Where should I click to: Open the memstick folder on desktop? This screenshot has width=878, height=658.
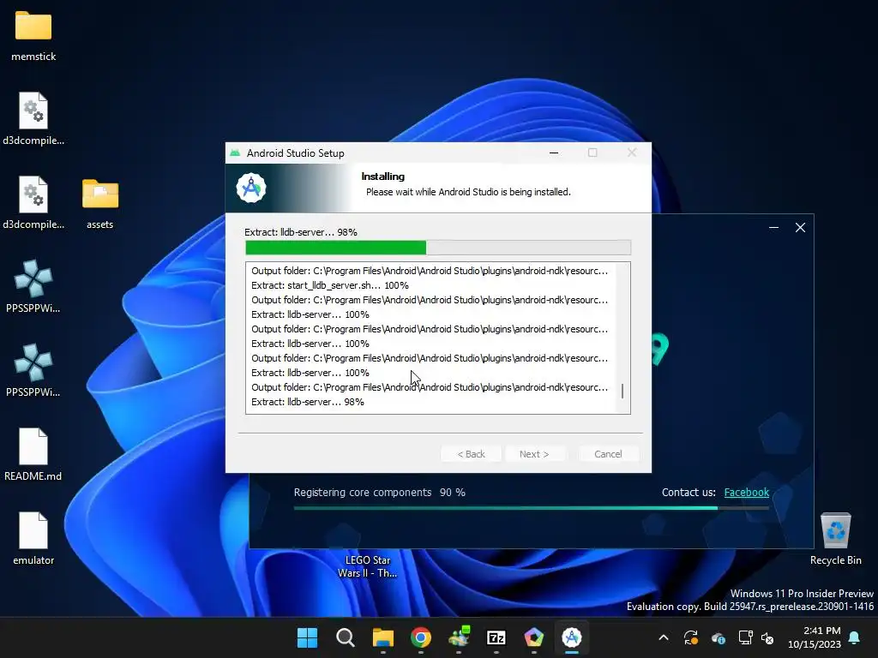tap(33, 26)
